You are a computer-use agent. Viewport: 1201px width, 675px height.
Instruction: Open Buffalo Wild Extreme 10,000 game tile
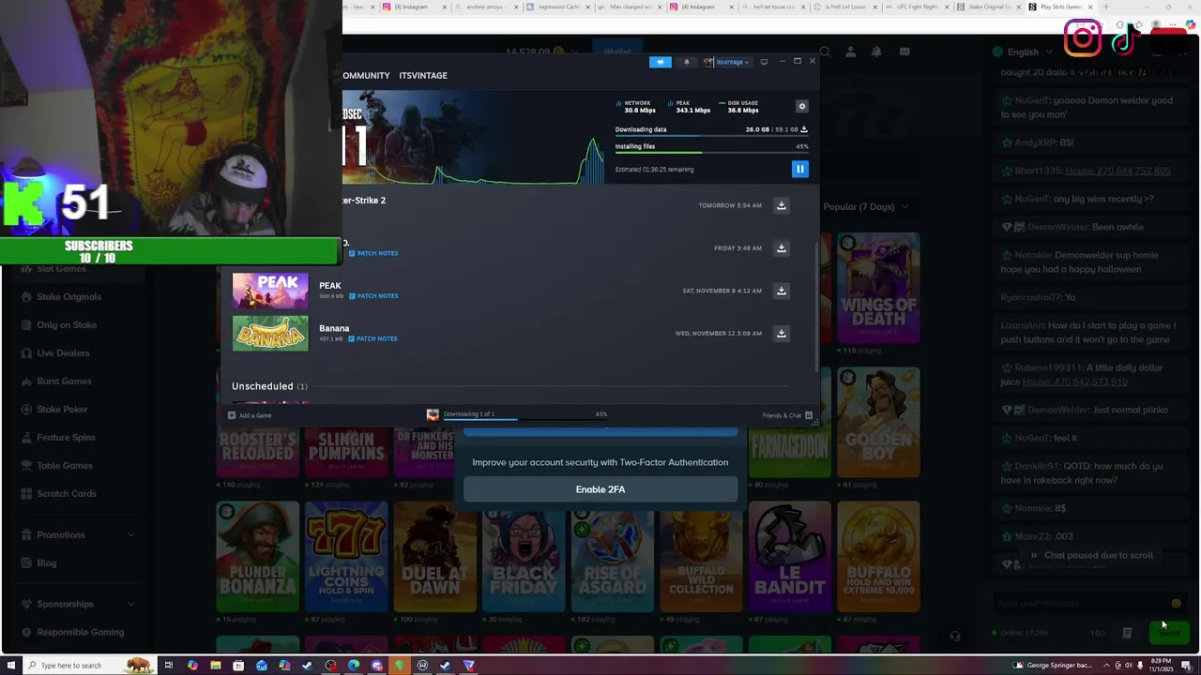point(878,557)
